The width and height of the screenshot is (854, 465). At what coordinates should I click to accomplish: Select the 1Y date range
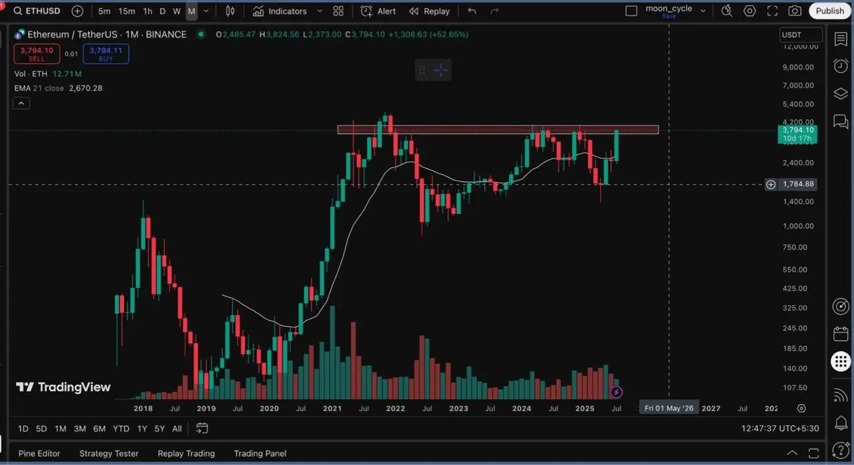tap(142, 428)
